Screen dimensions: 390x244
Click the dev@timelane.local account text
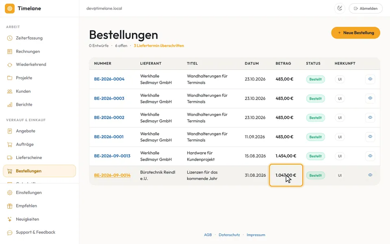(104, 9)
